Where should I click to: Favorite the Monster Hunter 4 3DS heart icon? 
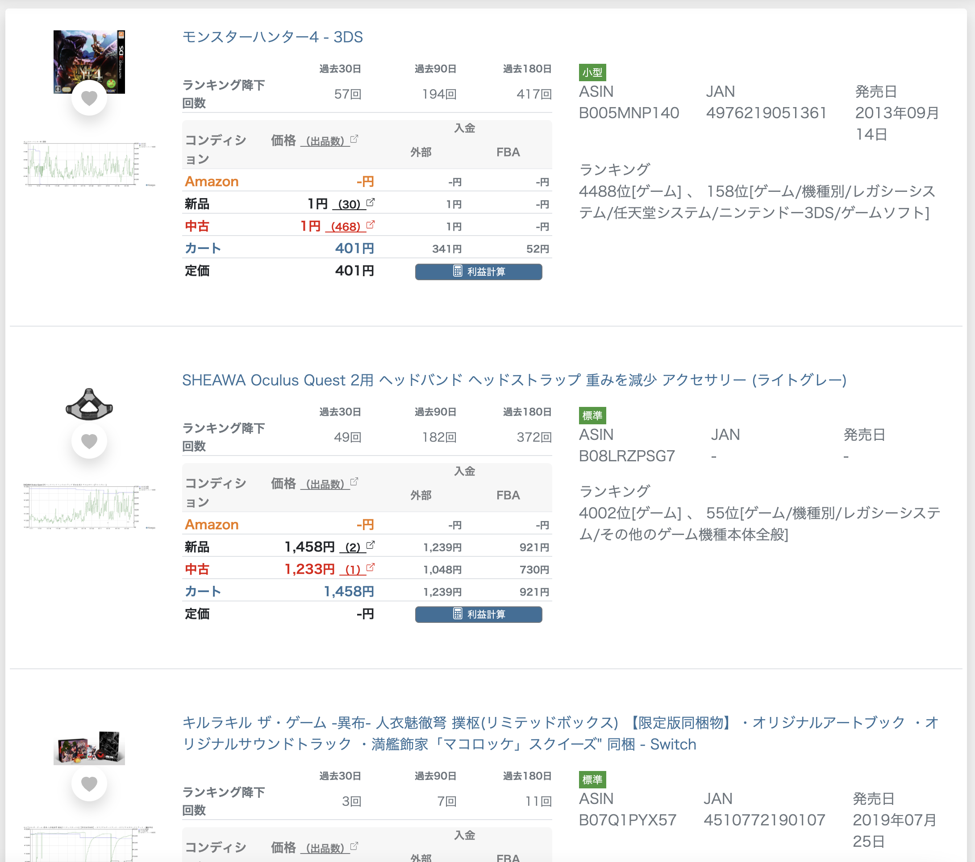89,98
